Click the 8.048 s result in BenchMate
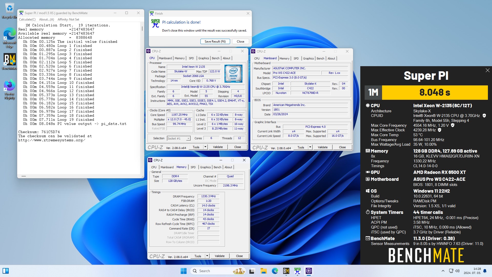Screen dimensions: 492x277 [x=435, y=92]
